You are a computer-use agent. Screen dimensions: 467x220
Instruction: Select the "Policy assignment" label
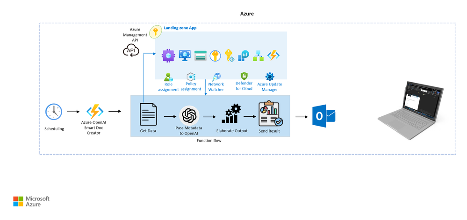coord(191,86)
